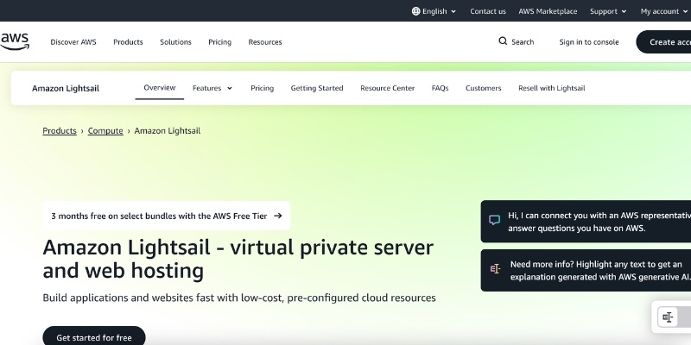691x345 pixels.
Task: Open the My account dropdown
Action: (x=663, y=11)
